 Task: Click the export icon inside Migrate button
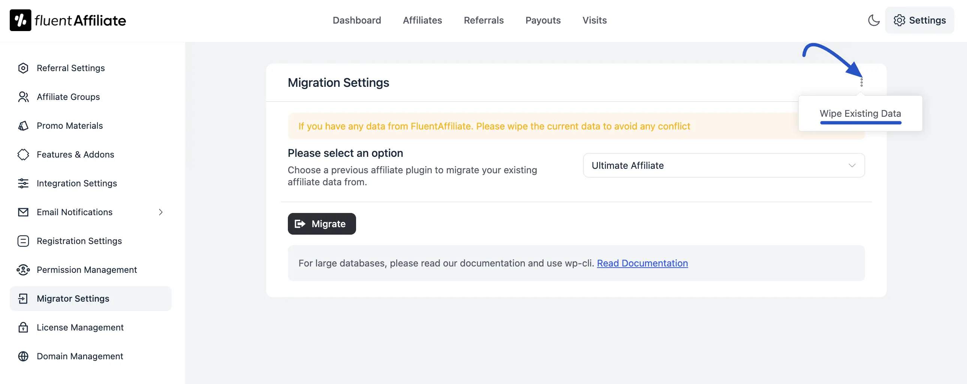point(300,224)
